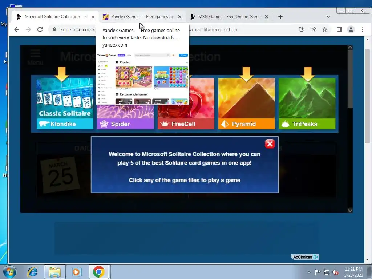This screenshot has height=279, width=372.
Task: Show hidden system tray icons
Action: click(309, 272)
